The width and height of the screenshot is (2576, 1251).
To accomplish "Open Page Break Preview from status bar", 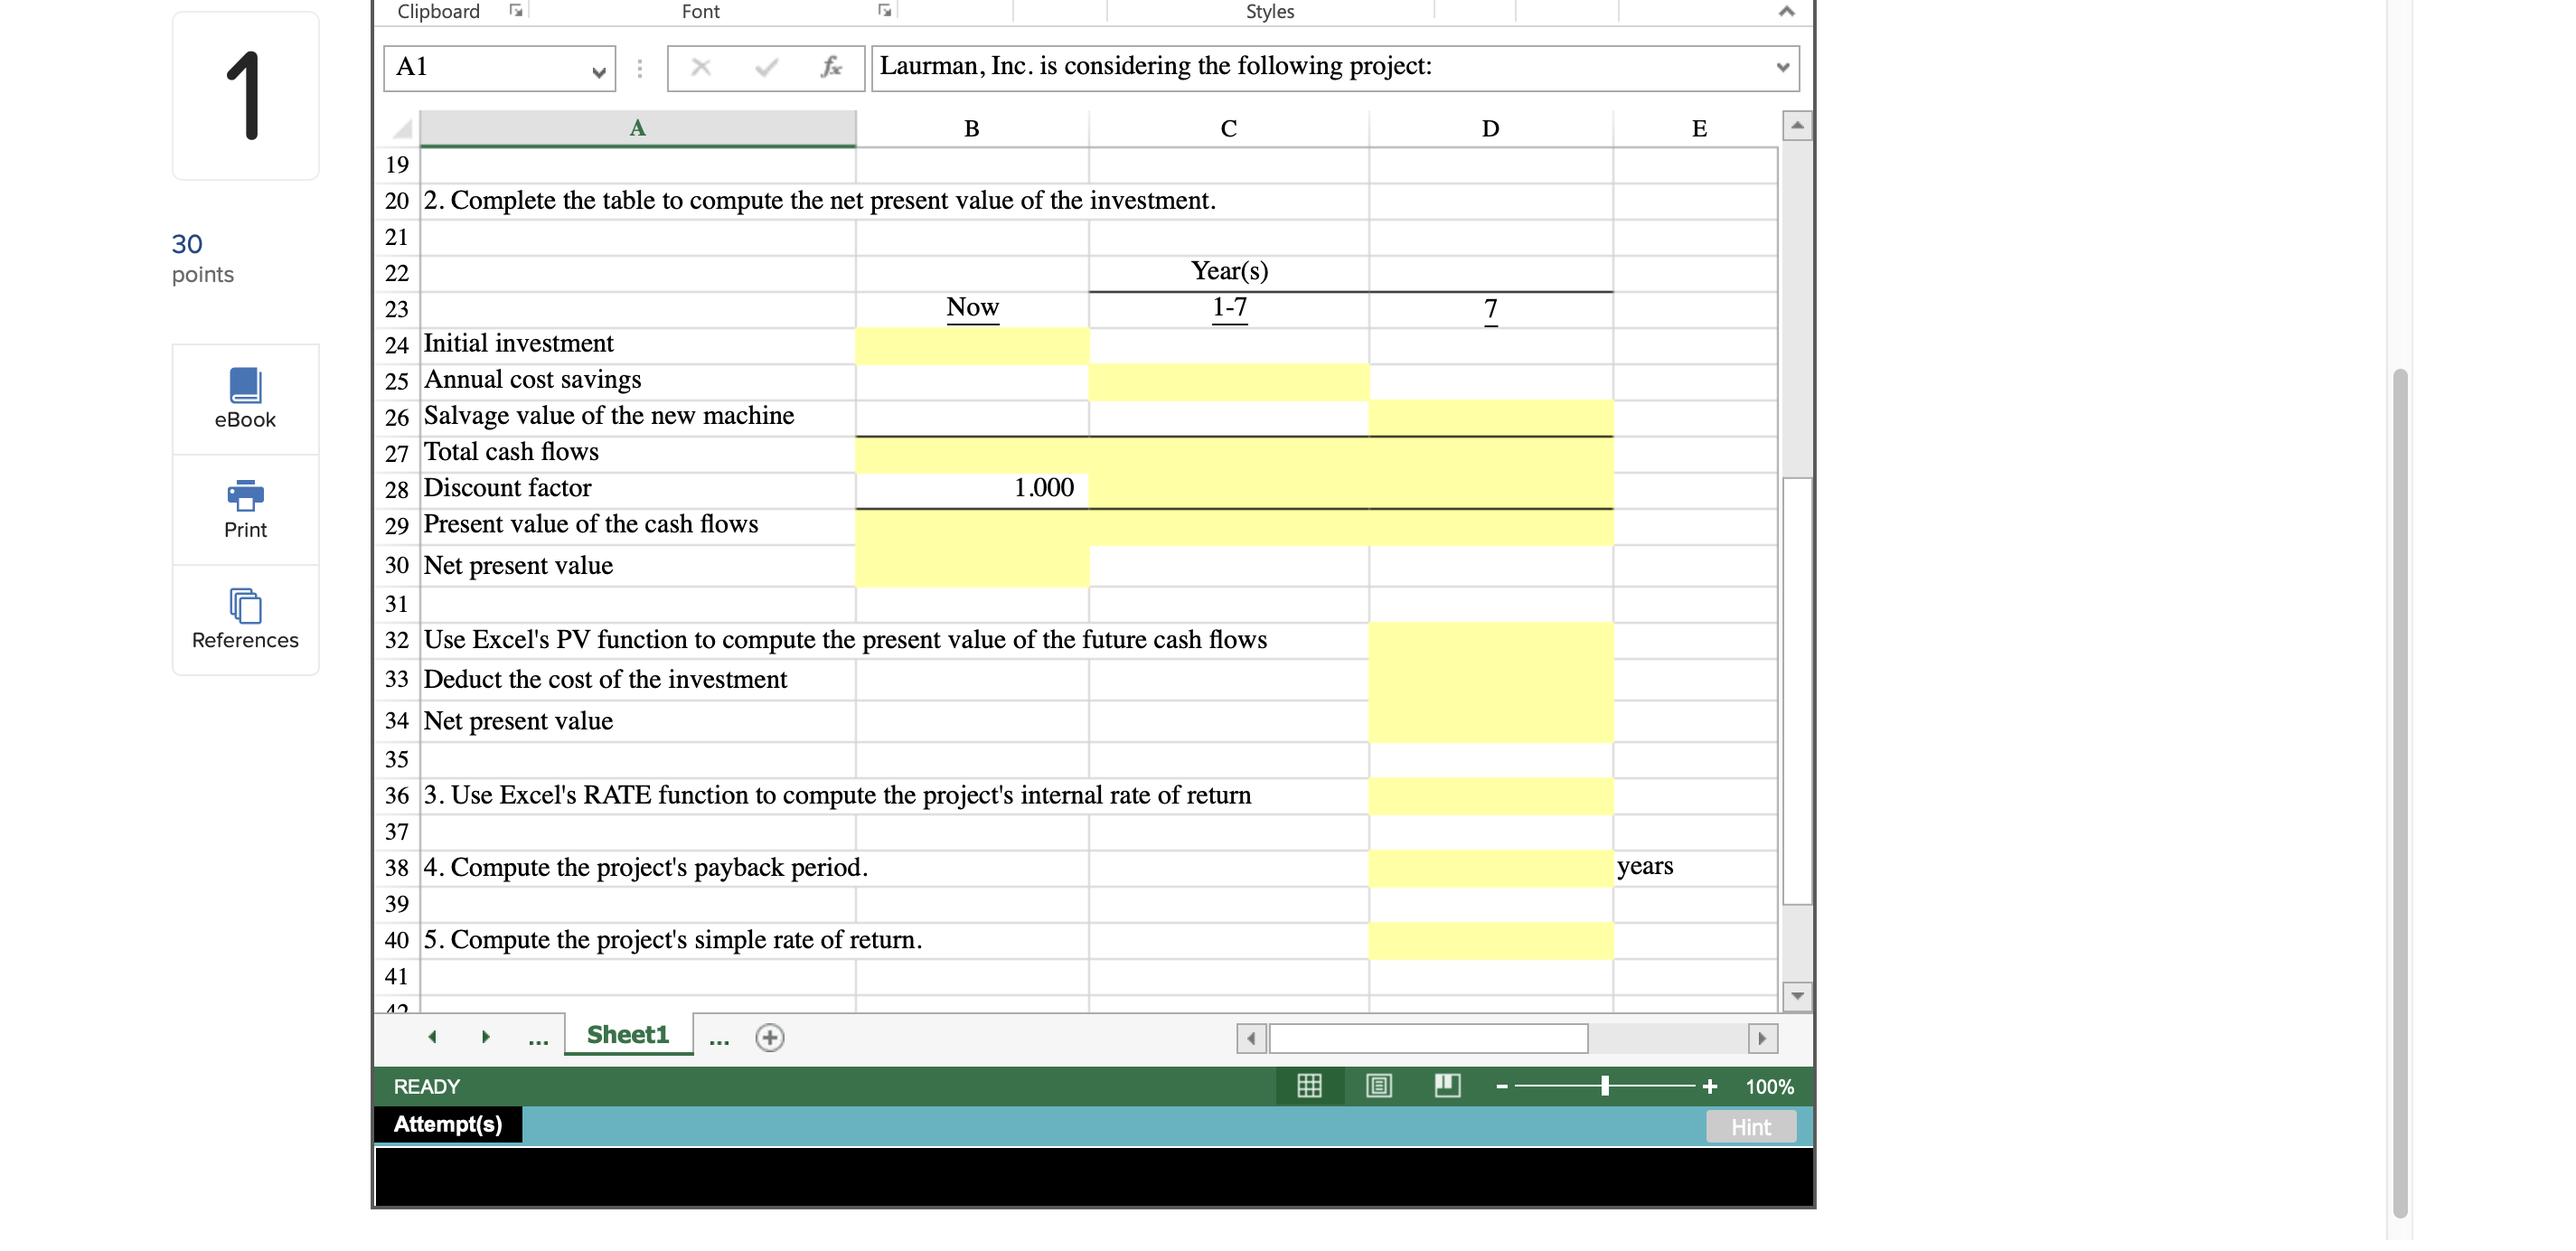I will [1447, 1085].
